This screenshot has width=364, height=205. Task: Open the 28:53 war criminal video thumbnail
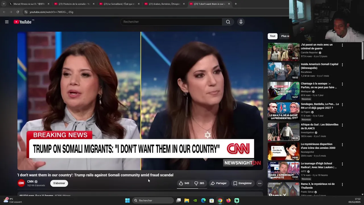(284, 52)
